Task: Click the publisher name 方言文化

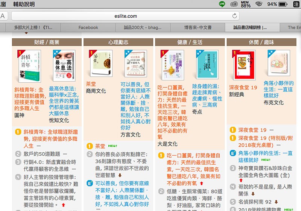Action: (130, 135)
